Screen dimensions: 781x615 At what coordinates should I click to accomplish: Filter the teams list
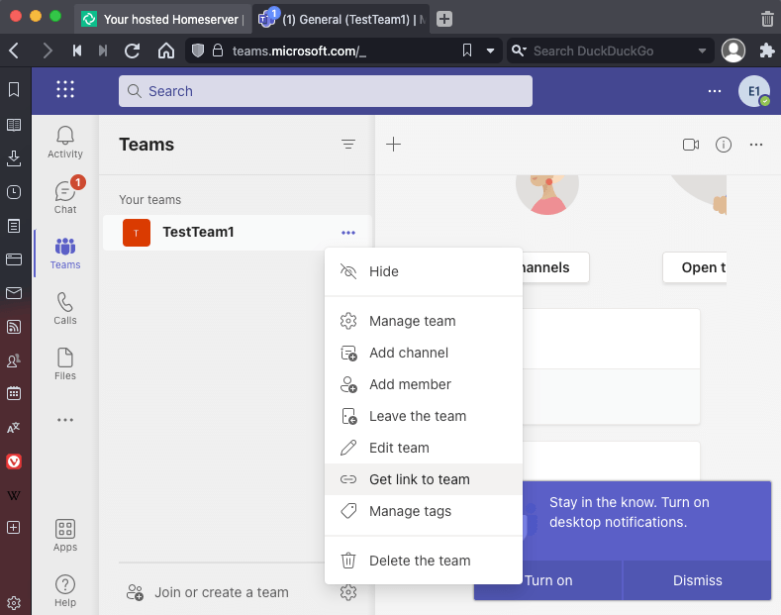tap(348, 145)
